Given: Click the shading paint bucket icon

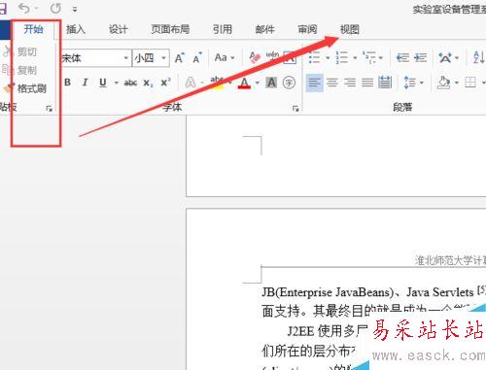Looking at the screenshot, I should pos(443,83).
